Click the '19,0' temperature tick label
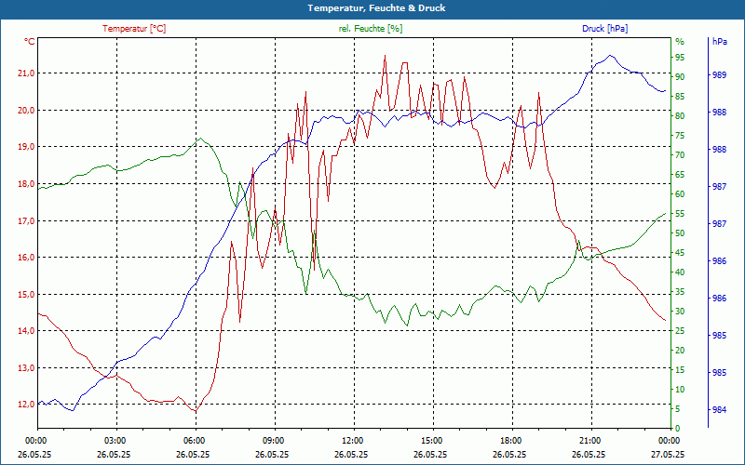 27,147
